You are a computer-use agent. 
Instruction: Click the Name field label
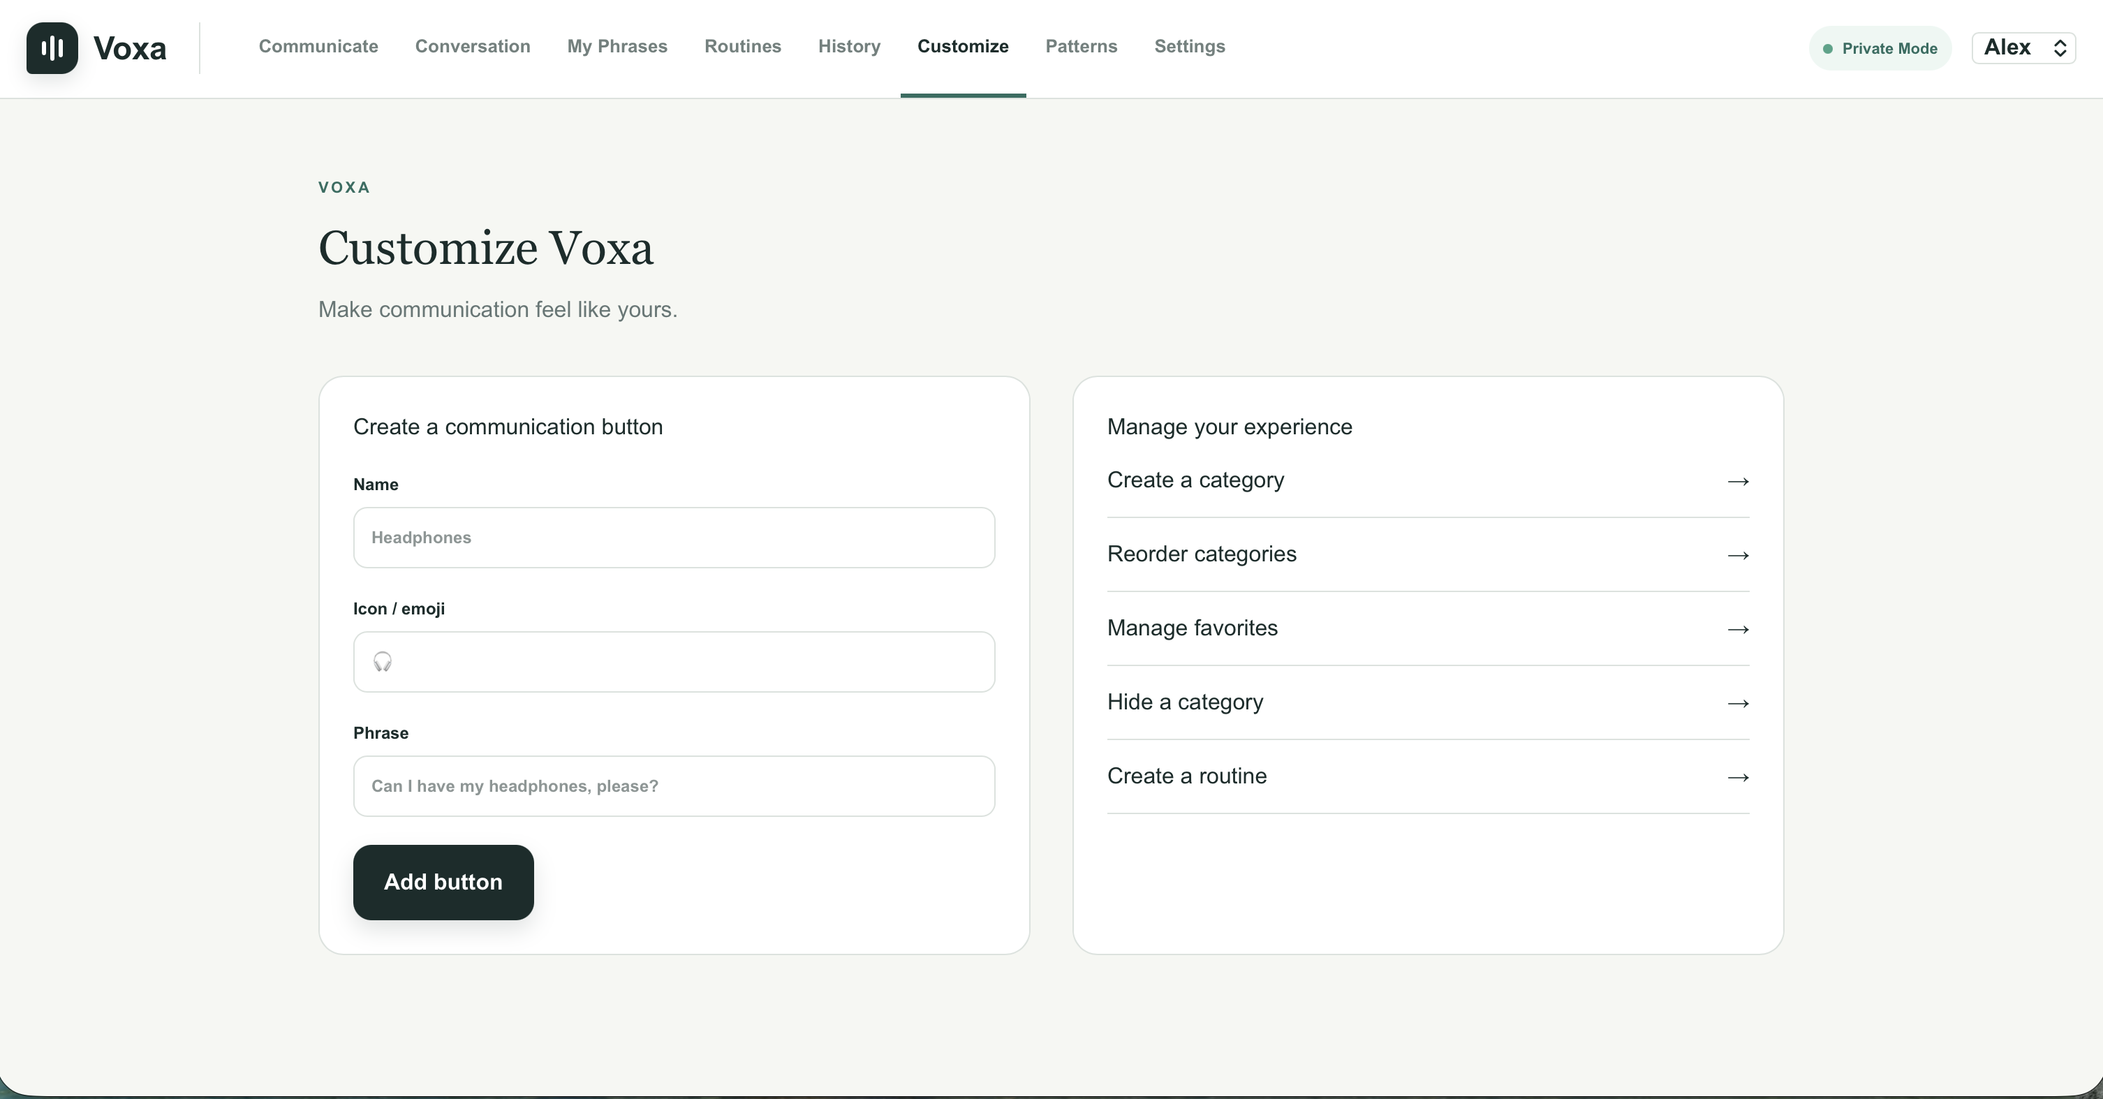(x=376, y=484)
